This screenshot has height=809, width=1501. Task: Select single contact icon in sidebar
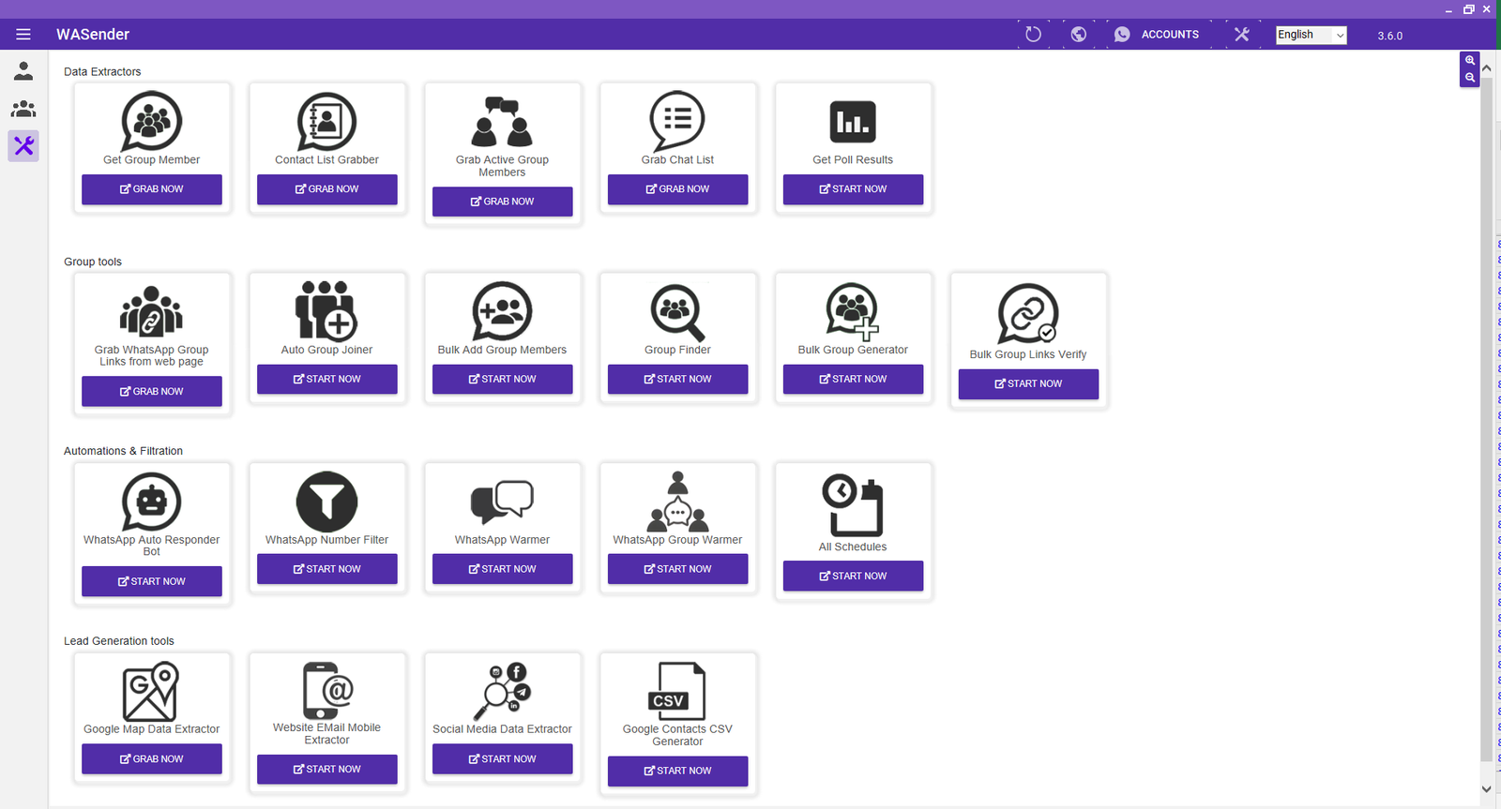pyautogui.click(x=23, y=71)
